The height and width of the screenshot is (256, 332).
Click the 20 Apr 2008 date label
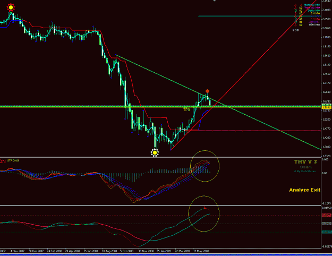(x=73, y=251)
